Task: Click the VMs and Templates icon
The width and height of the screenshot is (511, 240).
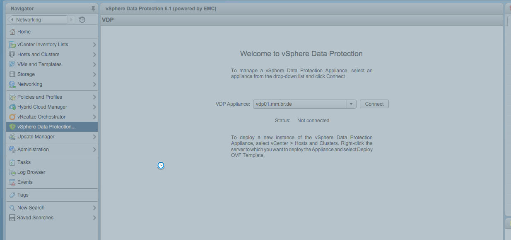Action: pyautogui.click(x=12, y=64)
